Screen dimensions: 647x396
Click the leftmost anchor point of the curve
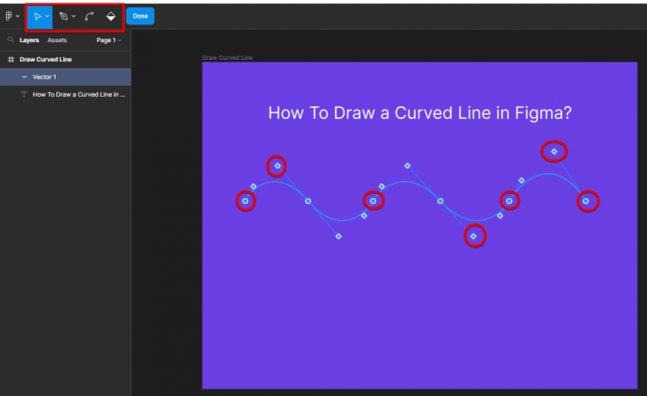point(245,201)
